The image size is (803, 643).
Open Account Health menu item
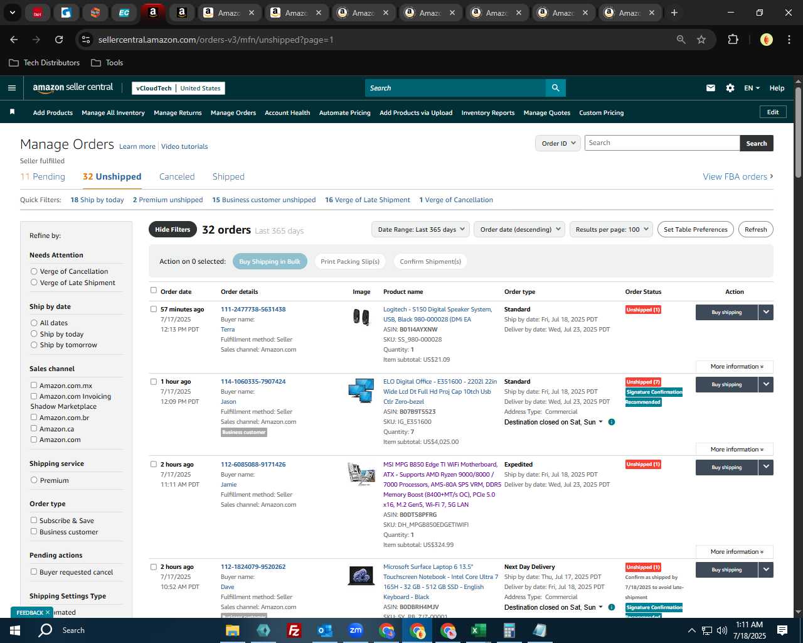[287, 113]
